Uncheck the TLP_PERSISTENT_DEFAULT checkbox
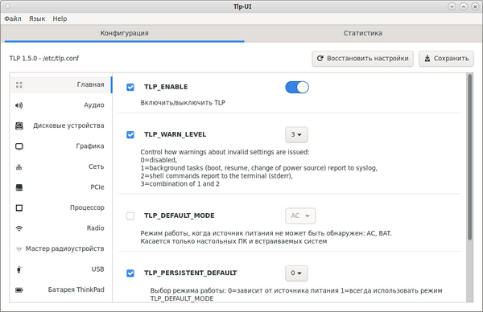Image resolution: width=483 pixels, height=312 pixels. coord(130,273)
